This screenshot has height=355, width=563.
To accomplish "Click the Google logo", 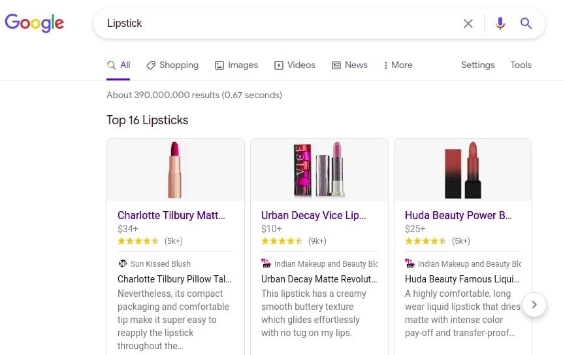I will [x=34, y=23].
